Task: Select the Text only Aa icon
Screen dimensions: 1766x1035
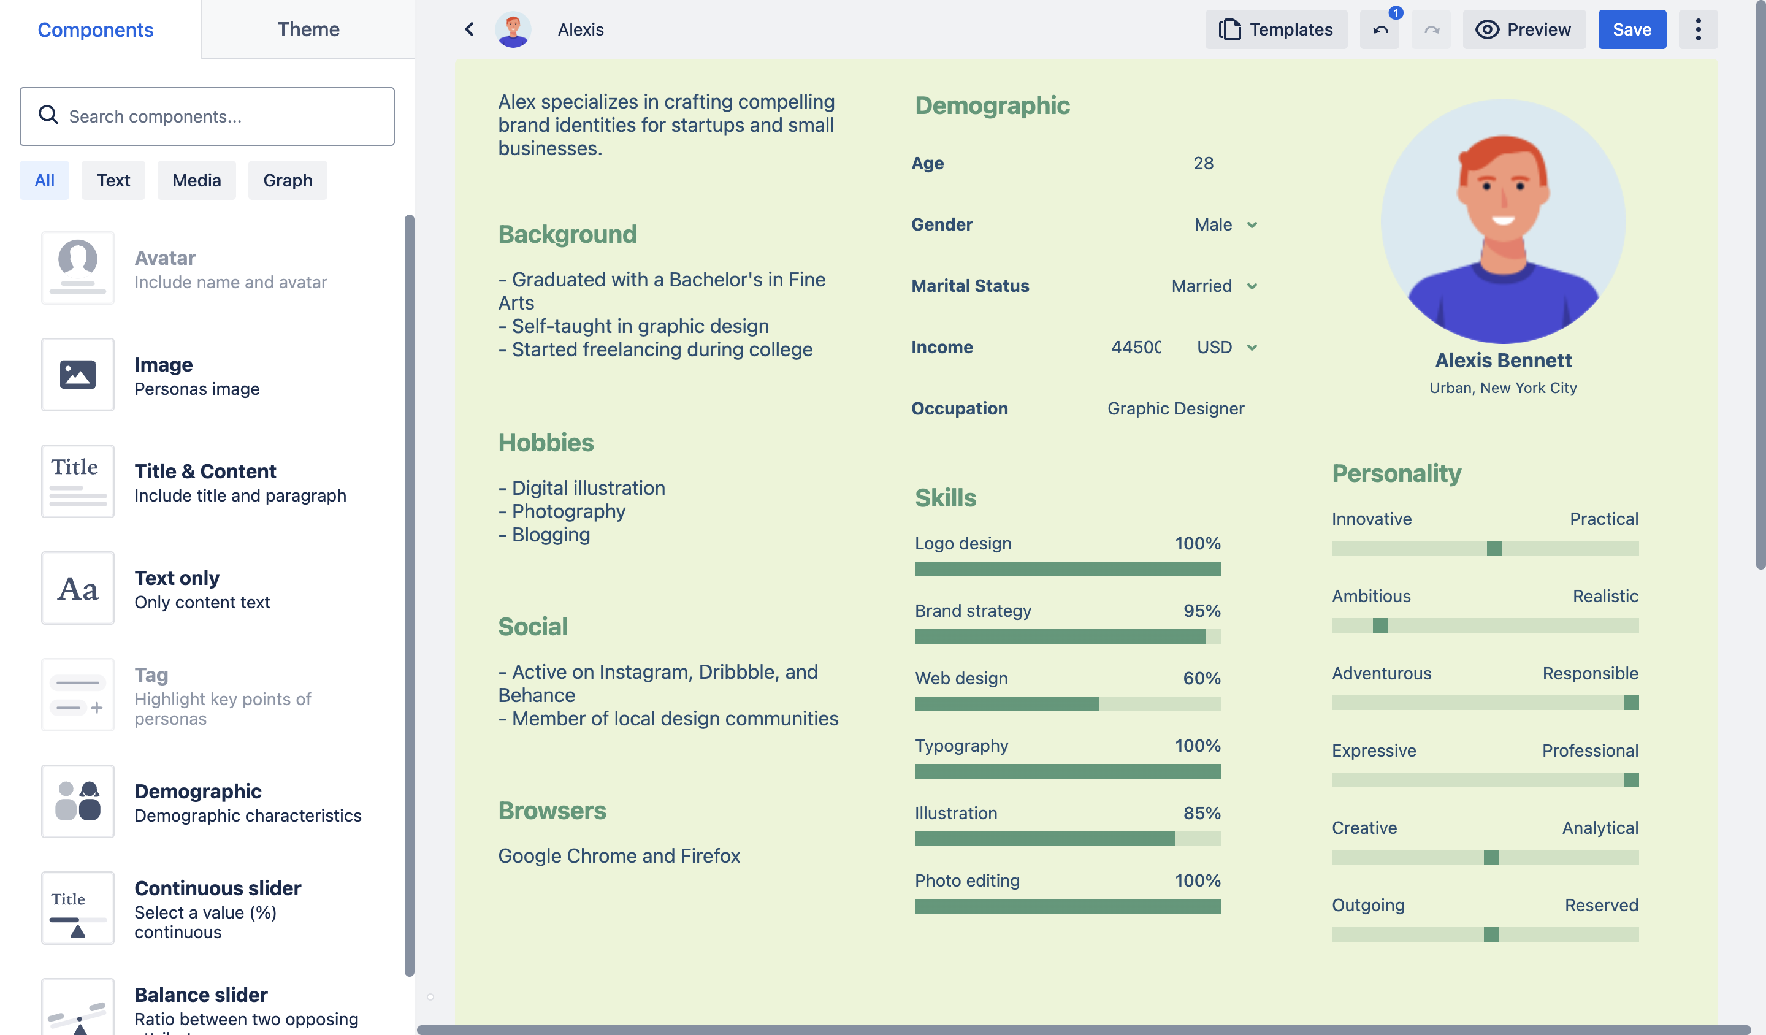Action: coord(78,588)
